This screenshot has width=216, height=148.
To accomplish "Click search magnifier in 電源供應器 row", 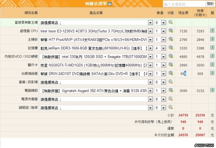I will pyautogui.click(x=170, y=99).
